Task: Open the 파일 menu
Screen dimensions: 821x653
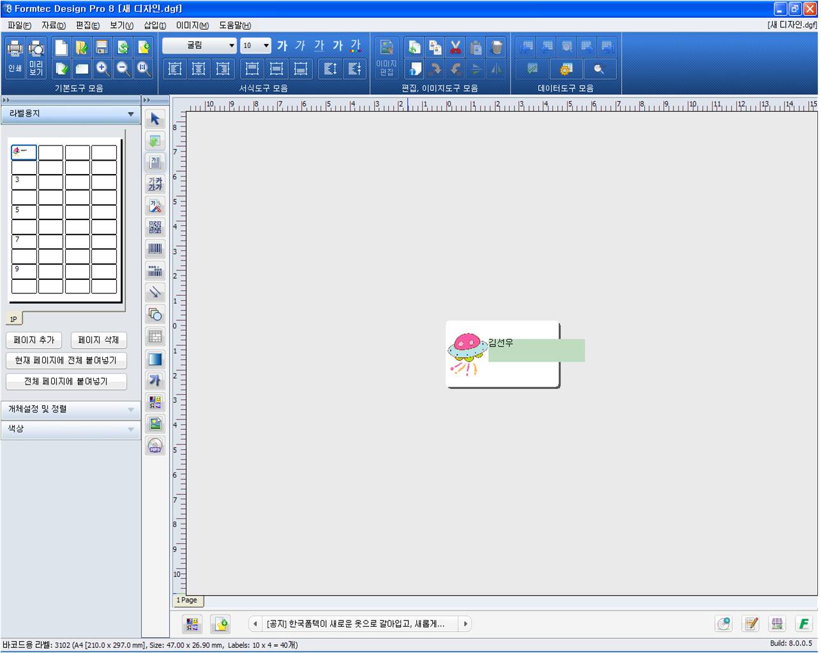Action: coord(19,26)
